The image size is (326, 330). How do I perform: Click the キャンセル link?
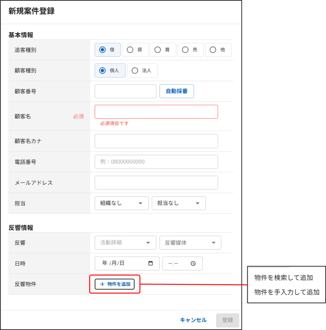pyautogui.click(x=193, y=320)
